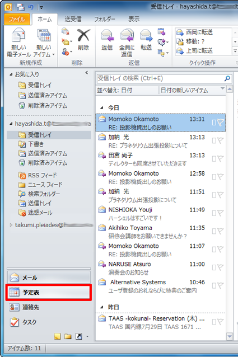Flag the NISHIOKA Youji message
This screenshot has width=238, height=357.
click(x=220, y=213)
